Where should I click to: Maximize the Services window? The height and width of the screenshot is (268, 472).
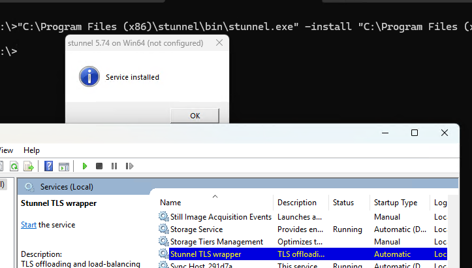coord(414,133)
